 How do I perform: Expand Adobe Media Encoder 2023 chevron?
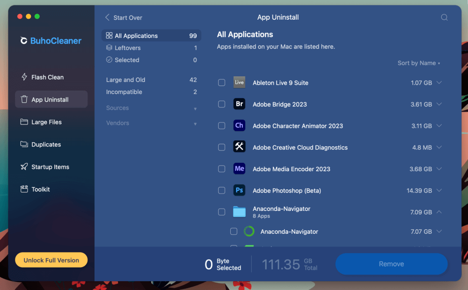point(439,168)
